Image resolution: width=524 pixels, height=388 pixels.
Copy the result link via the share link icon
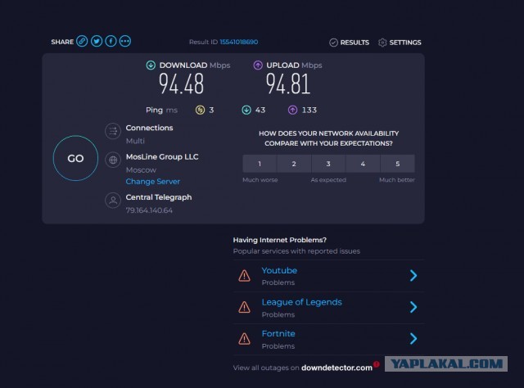click(x=82, y=41)
